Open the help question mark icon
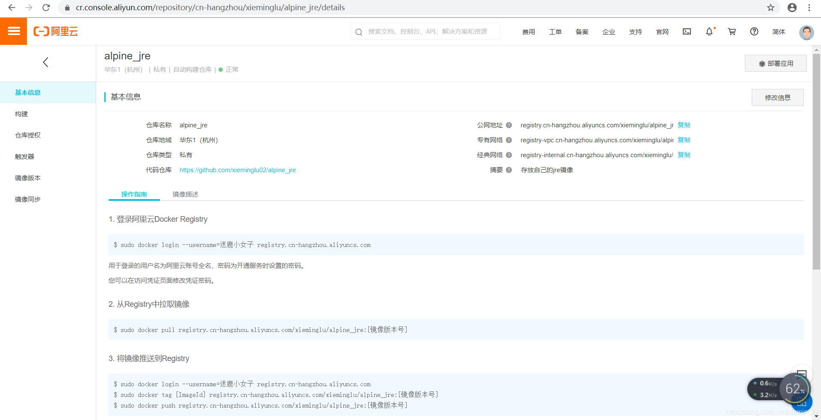This screenshot has height=420, width=821. pos(754,31)
